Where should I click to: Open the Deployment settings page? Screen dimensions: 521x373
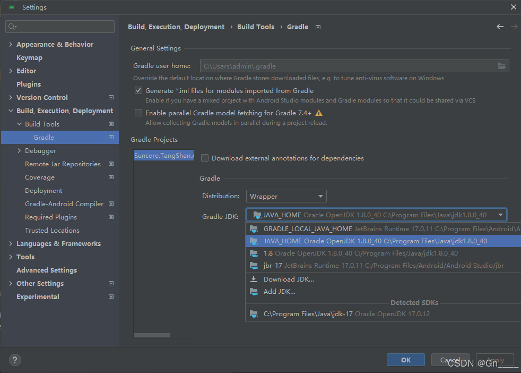tap(44, 191)
